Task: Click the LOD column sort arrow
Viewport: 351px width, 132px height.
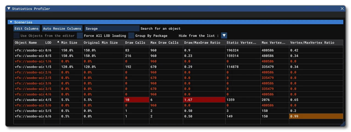Action: click(58, 42)
